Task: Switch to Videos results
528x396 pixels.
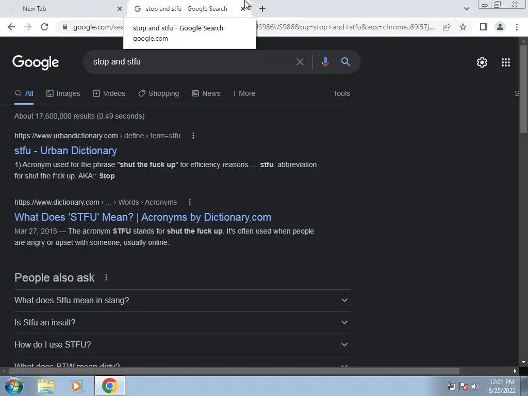Action: coord(109,94)
